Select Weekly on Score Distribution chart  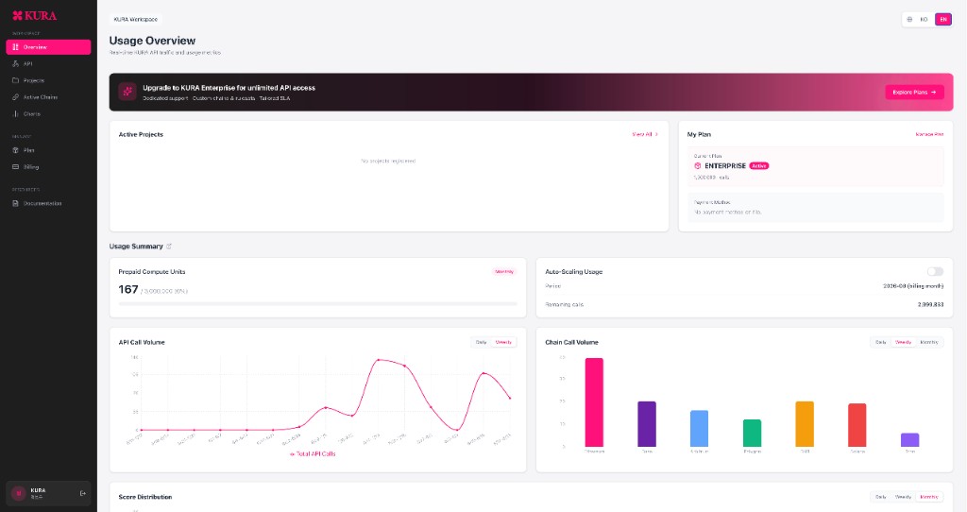pyautogui.click(x=903, y=497)
